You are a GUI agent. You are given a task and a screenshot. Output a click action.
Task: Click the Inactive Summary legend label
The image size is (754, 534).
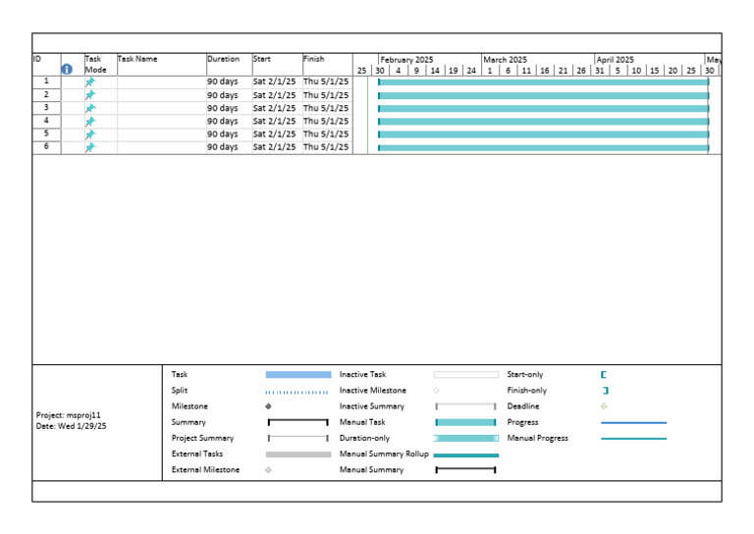pos(372,406)
